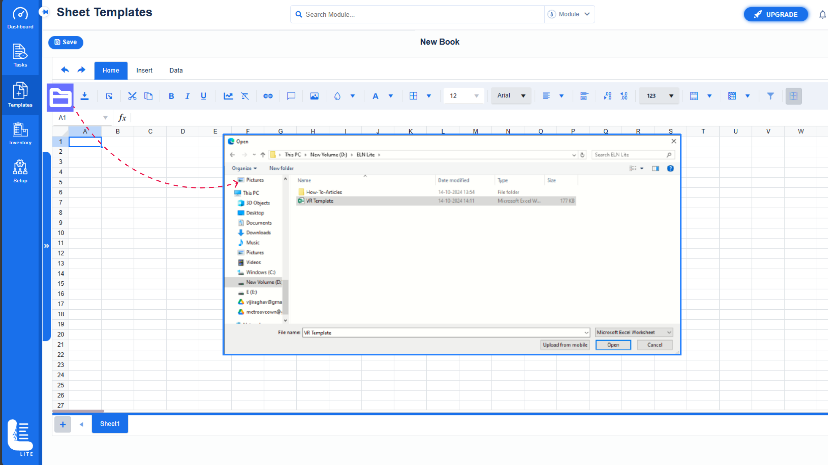The width and height of the screenshot is (828, 465).
Task: Click the filter funnel icon
Action: coord(770,96)
